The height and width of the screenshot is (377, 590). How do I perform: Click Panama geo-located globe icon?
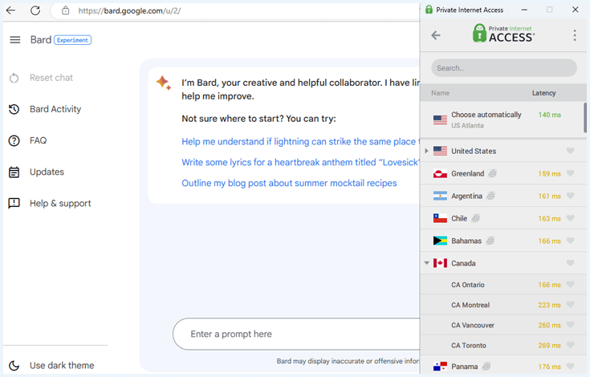pyautogui.click(x=486, y=366)
